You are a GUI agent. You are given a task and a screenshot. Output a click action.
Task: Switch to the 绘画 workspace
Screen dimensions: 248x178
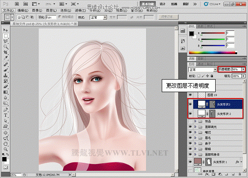pos(174,4)
